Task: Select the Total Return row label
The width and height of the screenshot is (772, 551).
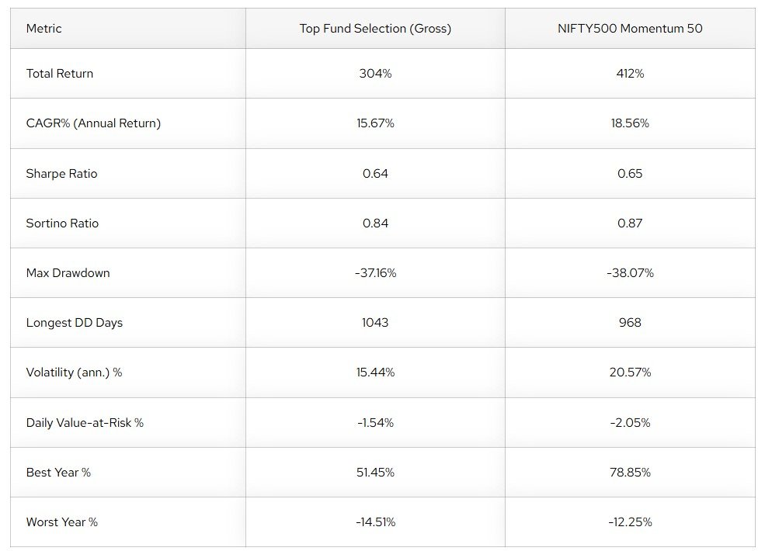Action: (x=60, y=74)
